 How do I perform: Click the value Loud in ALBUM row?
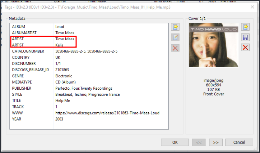[60, 27]
